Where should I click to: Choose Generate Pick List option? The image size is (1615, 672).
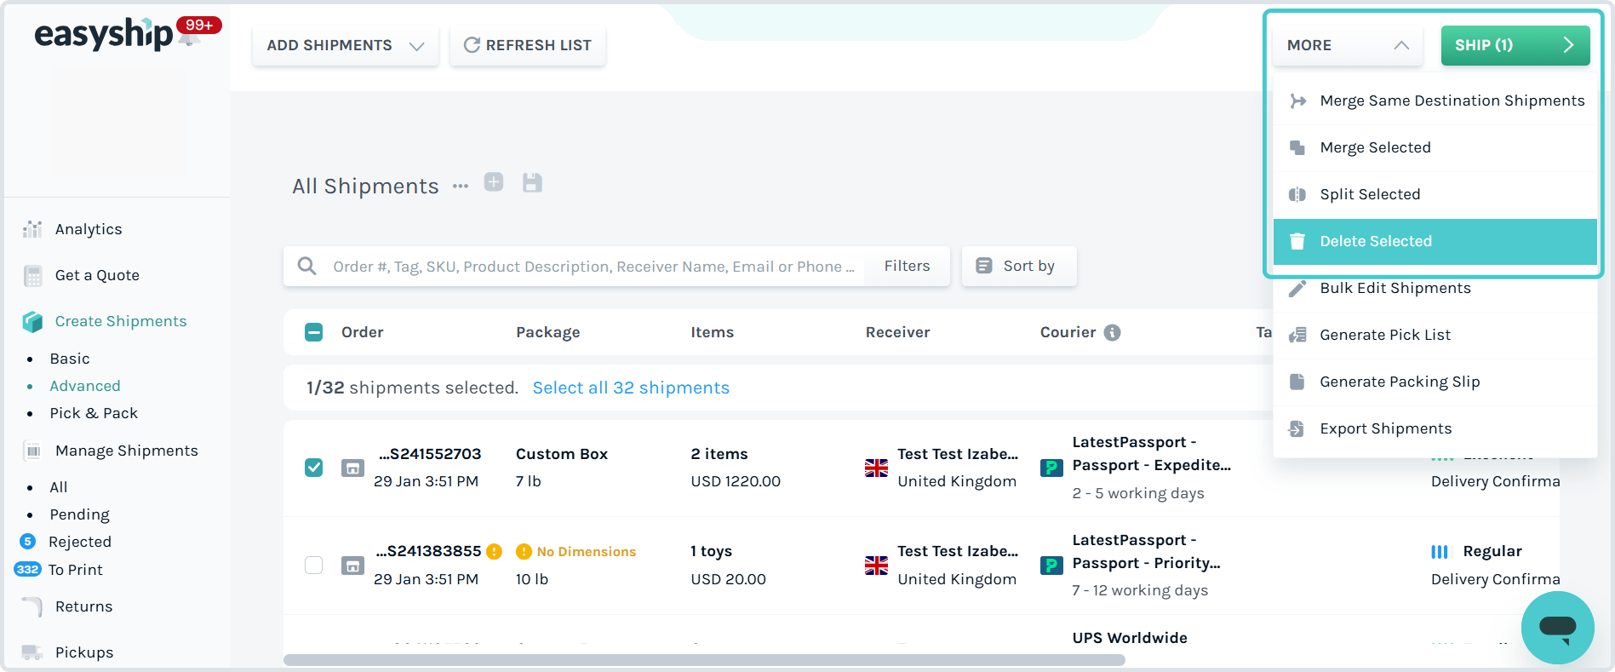tap(1435, 336)
